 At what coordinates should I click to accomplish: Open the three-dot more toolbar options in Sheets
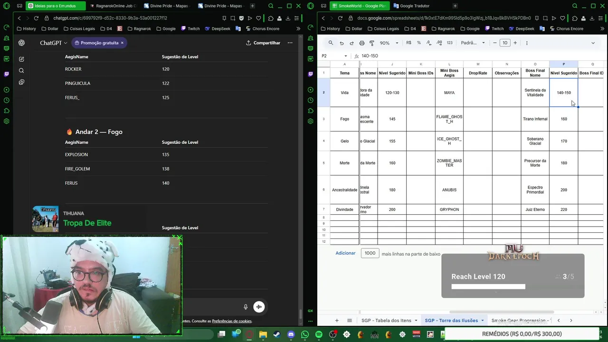point(527,43)
